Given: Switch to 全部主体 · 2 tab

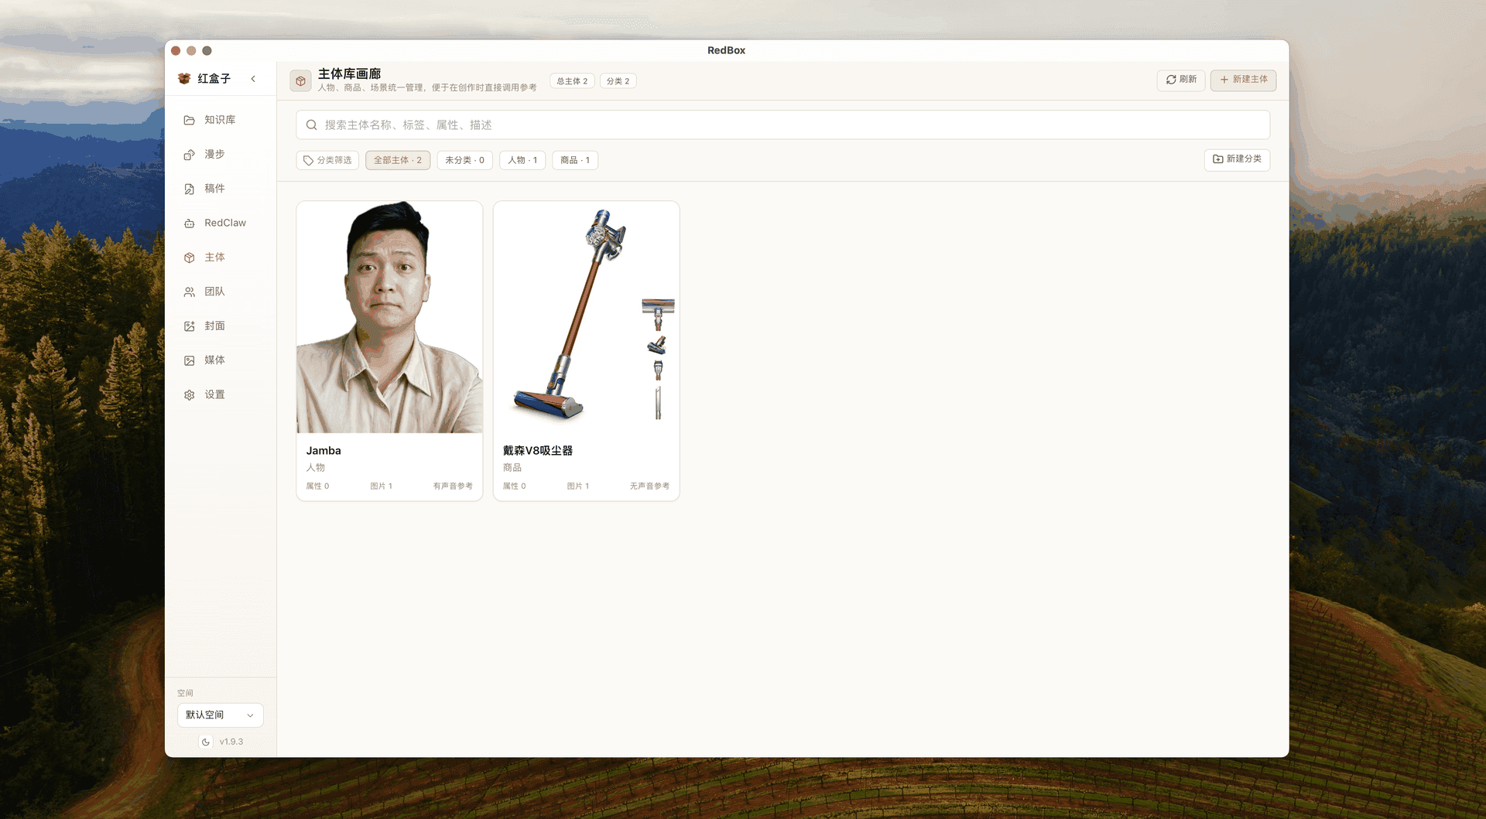Looking at the screenshot, I should [397, 160].
